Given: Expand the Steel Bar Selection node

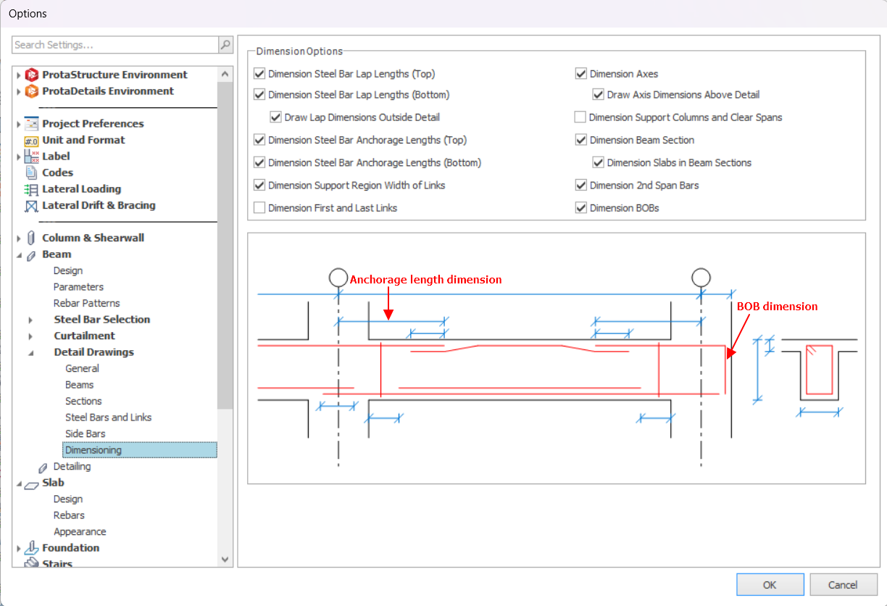Looking at the screenshot, I should coord(30,320).
